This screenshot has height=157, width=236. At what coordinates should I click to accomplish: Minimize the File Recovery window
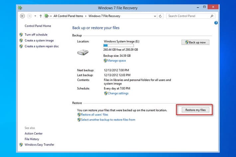(x=198, y=7)
